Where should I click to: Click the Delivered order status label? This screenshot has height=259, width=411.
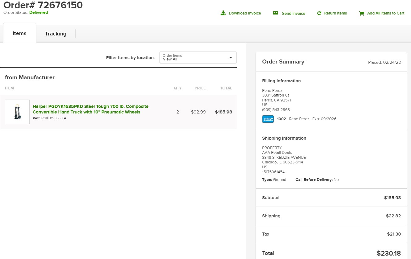(x=39, y=13)
